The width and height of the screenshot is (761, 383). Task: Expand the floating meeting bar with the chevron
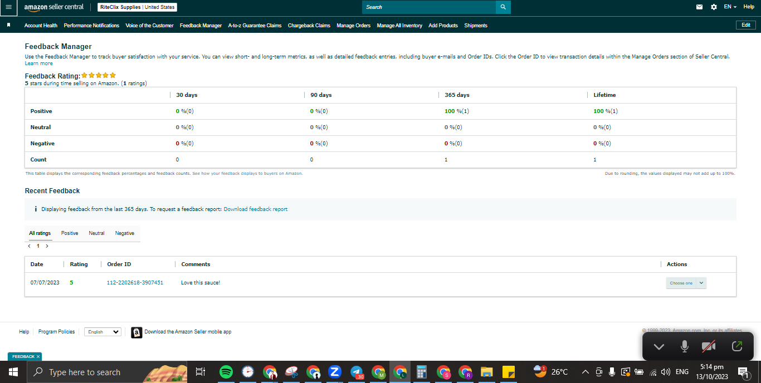coord(659,346)
